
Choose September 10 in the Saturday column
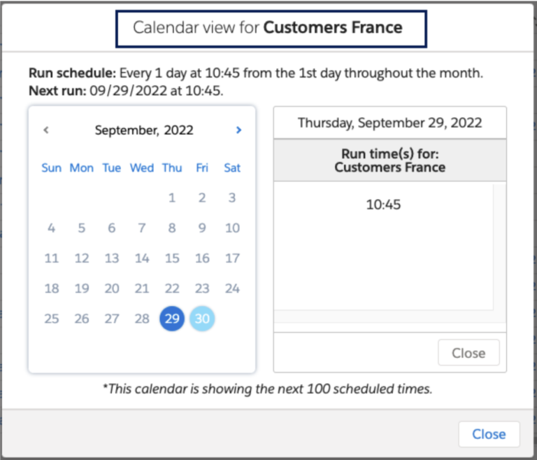(232, 228)
